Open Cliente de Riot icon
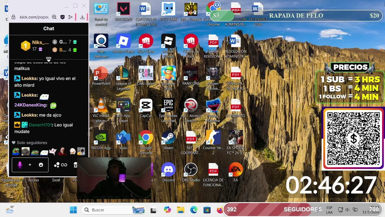This screenshot has width=385, height=217. click(x=191, y=46)
